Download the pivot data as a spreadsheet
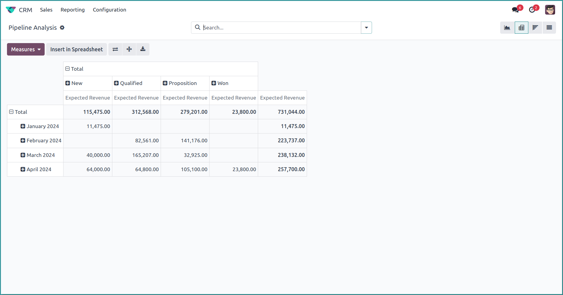This screenshot has width=563, height=295. pyautogui.click(x=143, y=49)
